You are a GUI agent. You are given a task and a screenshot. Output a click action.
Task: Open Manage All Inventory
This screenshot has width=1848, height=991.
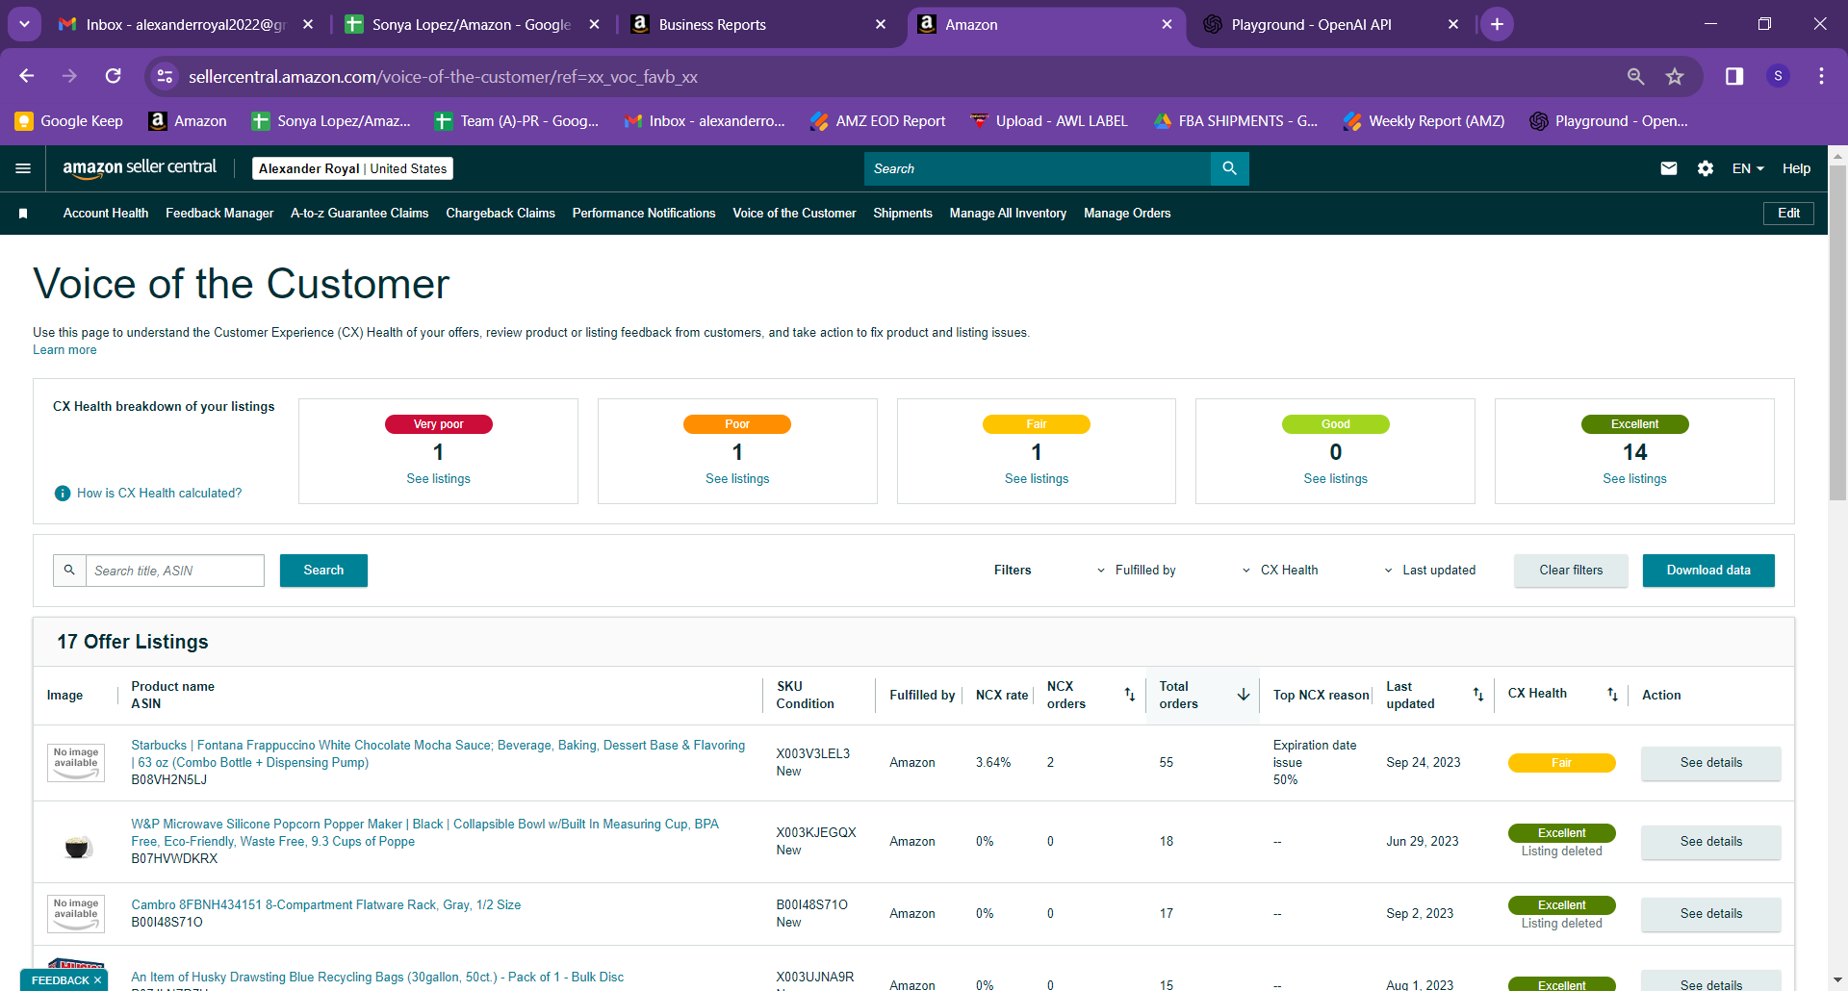tap(1008, 214)
